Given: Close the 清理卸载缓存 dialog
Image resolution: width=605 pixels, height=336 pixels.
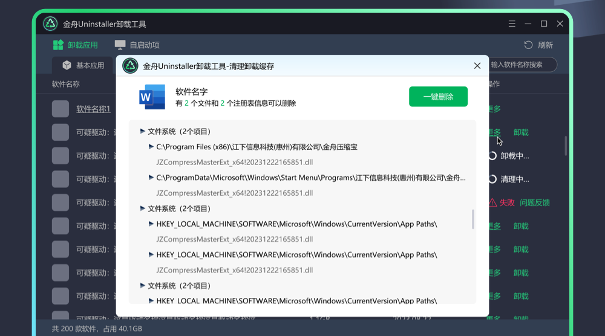Looking at the screenshot, I should [477, 66].
